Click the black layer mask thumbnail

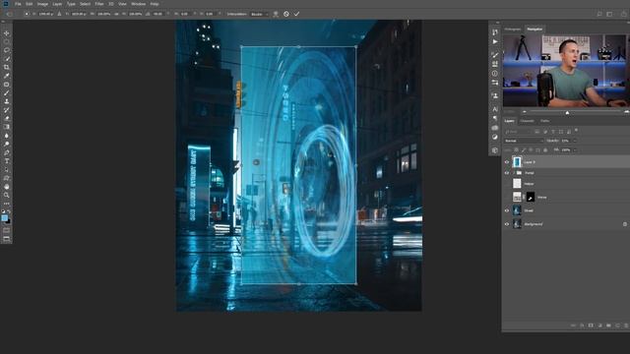[x=531, y=197]
